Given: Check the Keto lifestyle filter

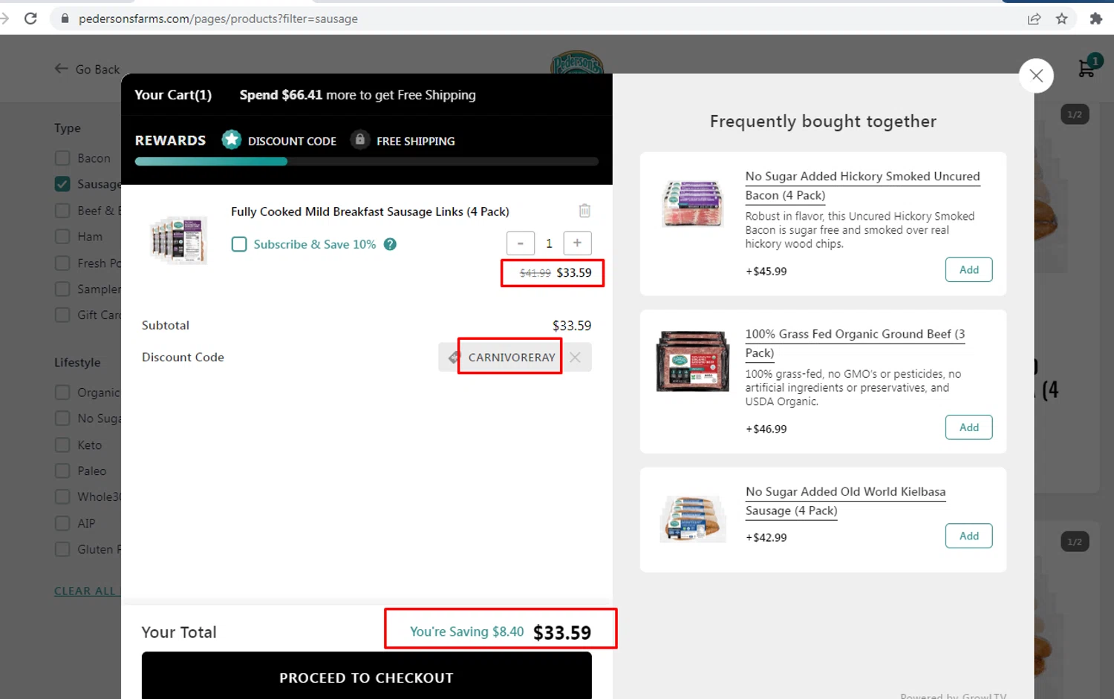Looking at the screenshot, I should coord(62,444).
